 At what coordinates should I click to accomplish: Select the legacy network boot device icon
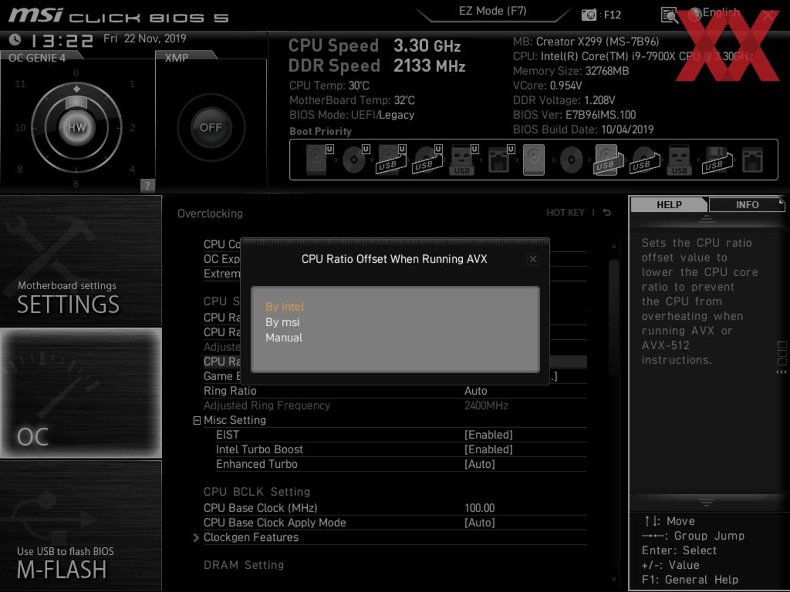tap(752, 160)
